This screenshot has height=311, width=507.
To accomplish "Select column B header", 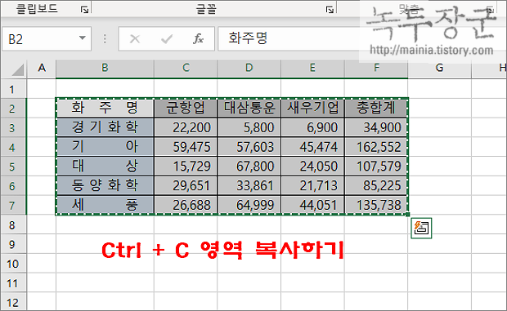I will click(x=105, y=68).
